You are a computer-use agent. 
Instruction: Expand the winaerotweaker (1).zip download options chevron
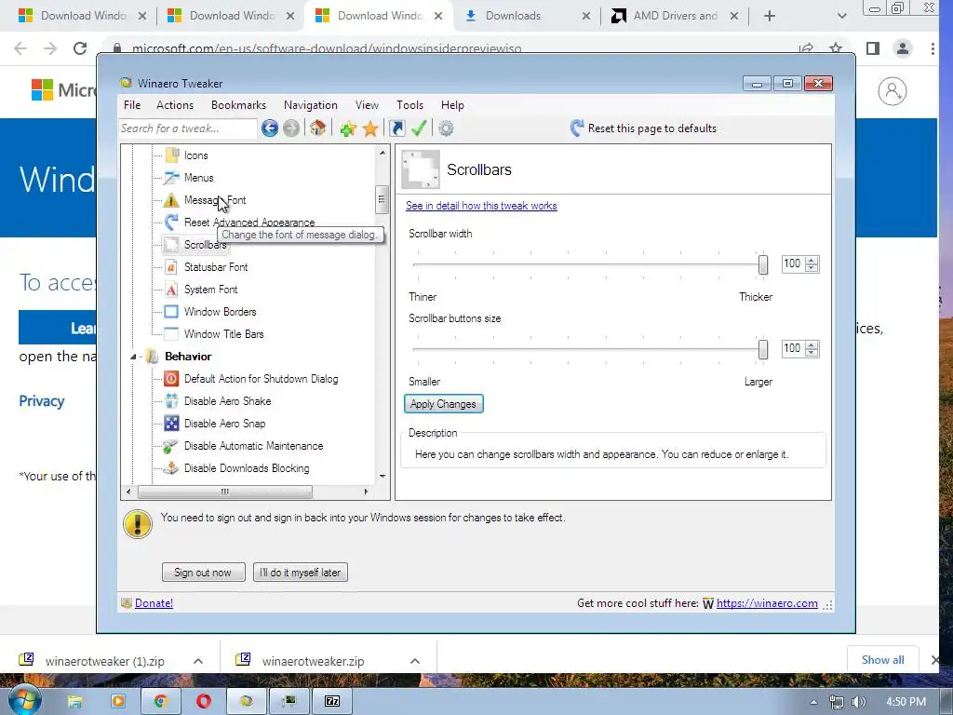[198, 661]
